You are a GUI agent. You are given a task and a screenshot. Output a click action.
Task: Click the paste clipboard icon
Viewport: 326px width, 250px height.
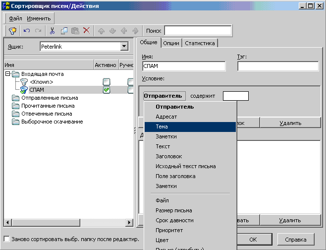(x=75, y=31)
